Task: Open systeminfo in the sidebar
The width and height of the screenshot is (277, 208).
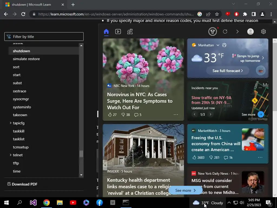Action: [22, 107]
